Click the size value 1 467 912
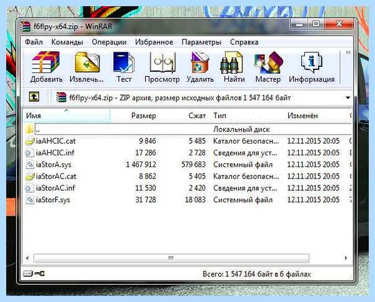 click(x=141, y=165)
